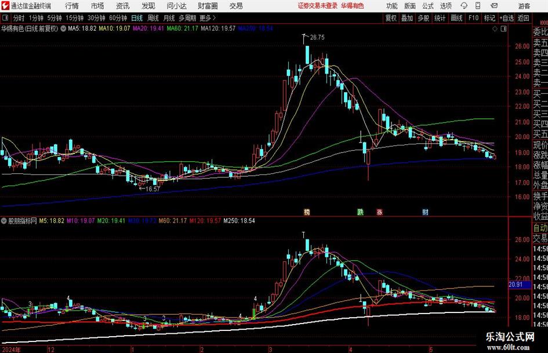Open the 资讯 menu
The height and width of the screenshot is (353, 548).
123,6
